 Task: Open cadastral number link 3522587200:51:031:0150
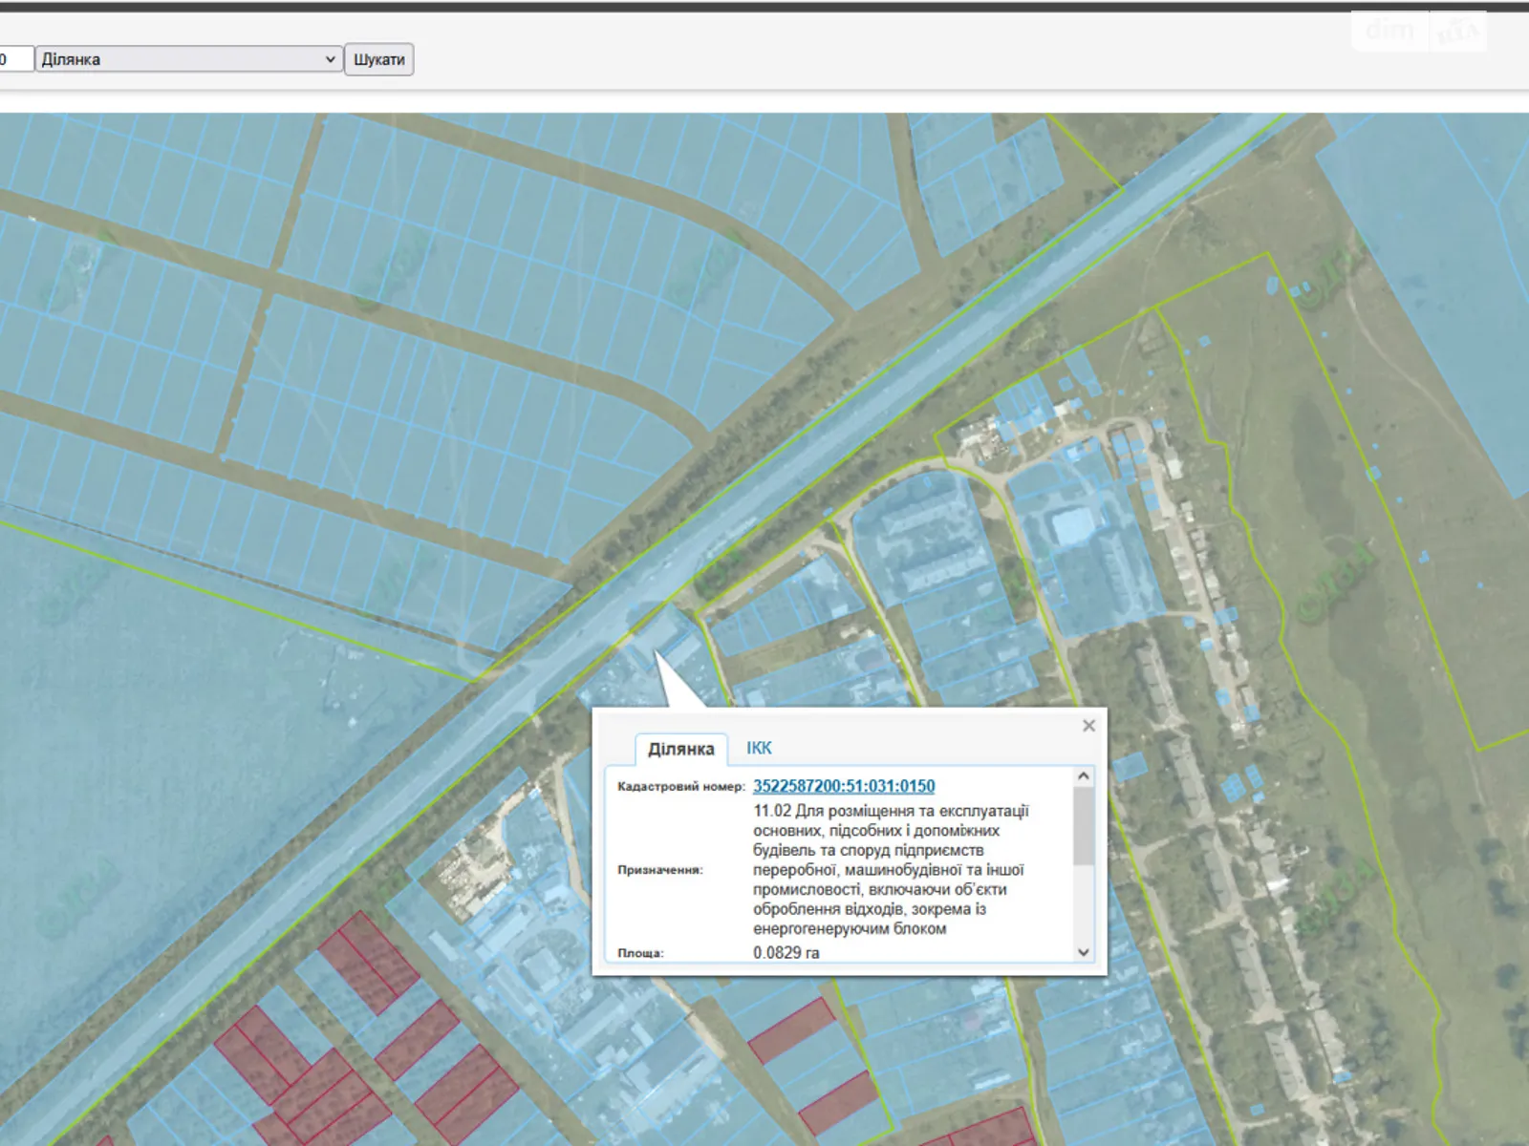[844, 786]
